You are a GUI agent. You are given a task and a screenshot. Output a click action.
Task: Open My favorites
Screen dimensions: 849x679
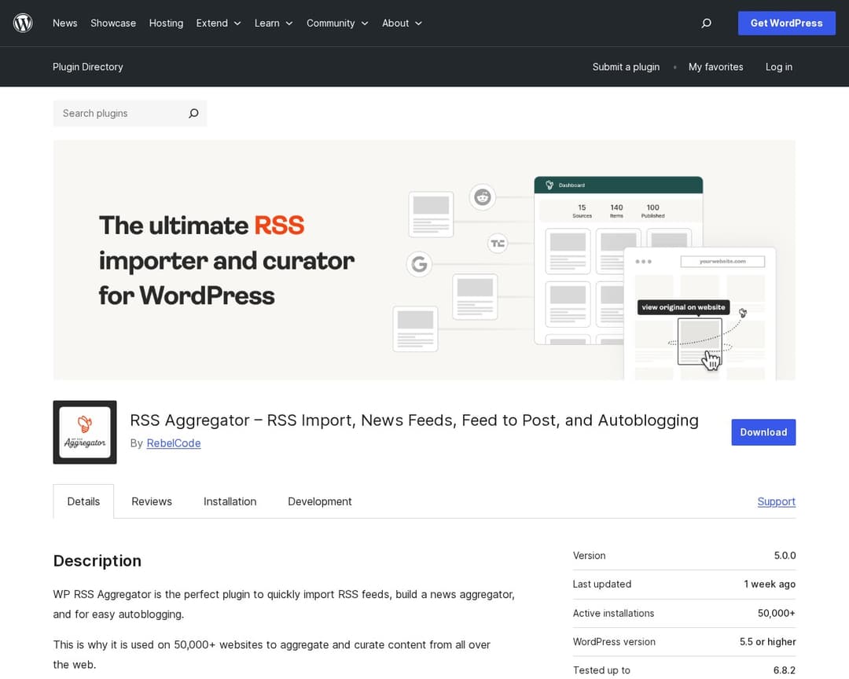click(x=715, y=67)
